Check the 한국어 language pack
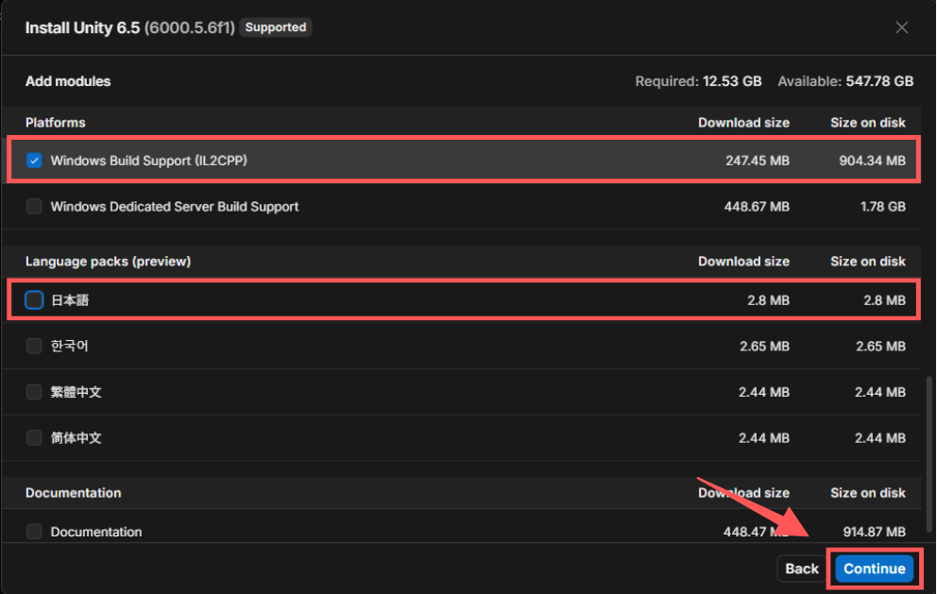The height and width of the screenshot is (594, 937). pyautogui.click(x=34, y=346)
